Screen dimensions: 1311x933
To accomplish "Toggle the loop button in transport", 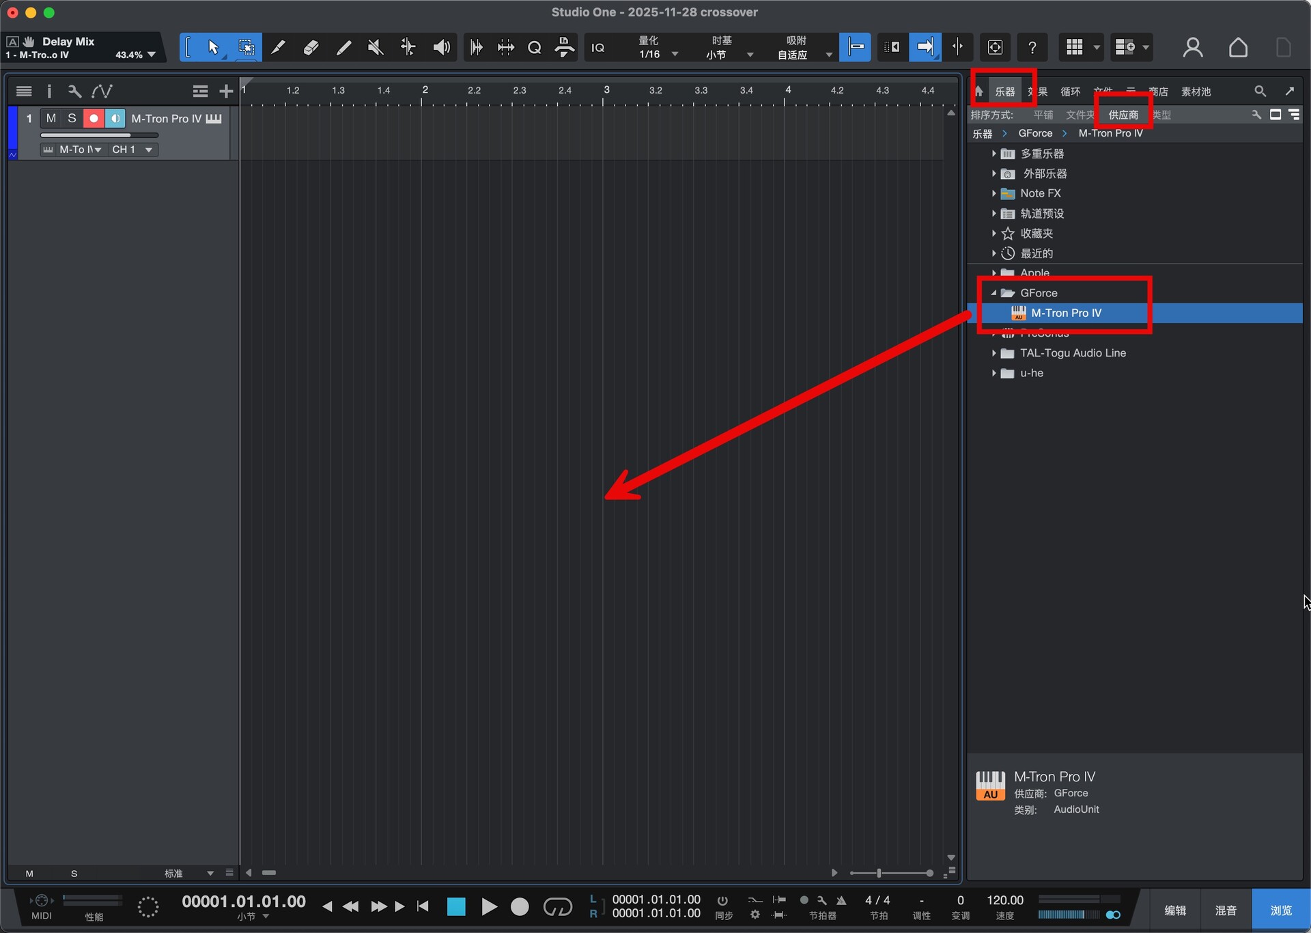I will (x=557, y=907).
